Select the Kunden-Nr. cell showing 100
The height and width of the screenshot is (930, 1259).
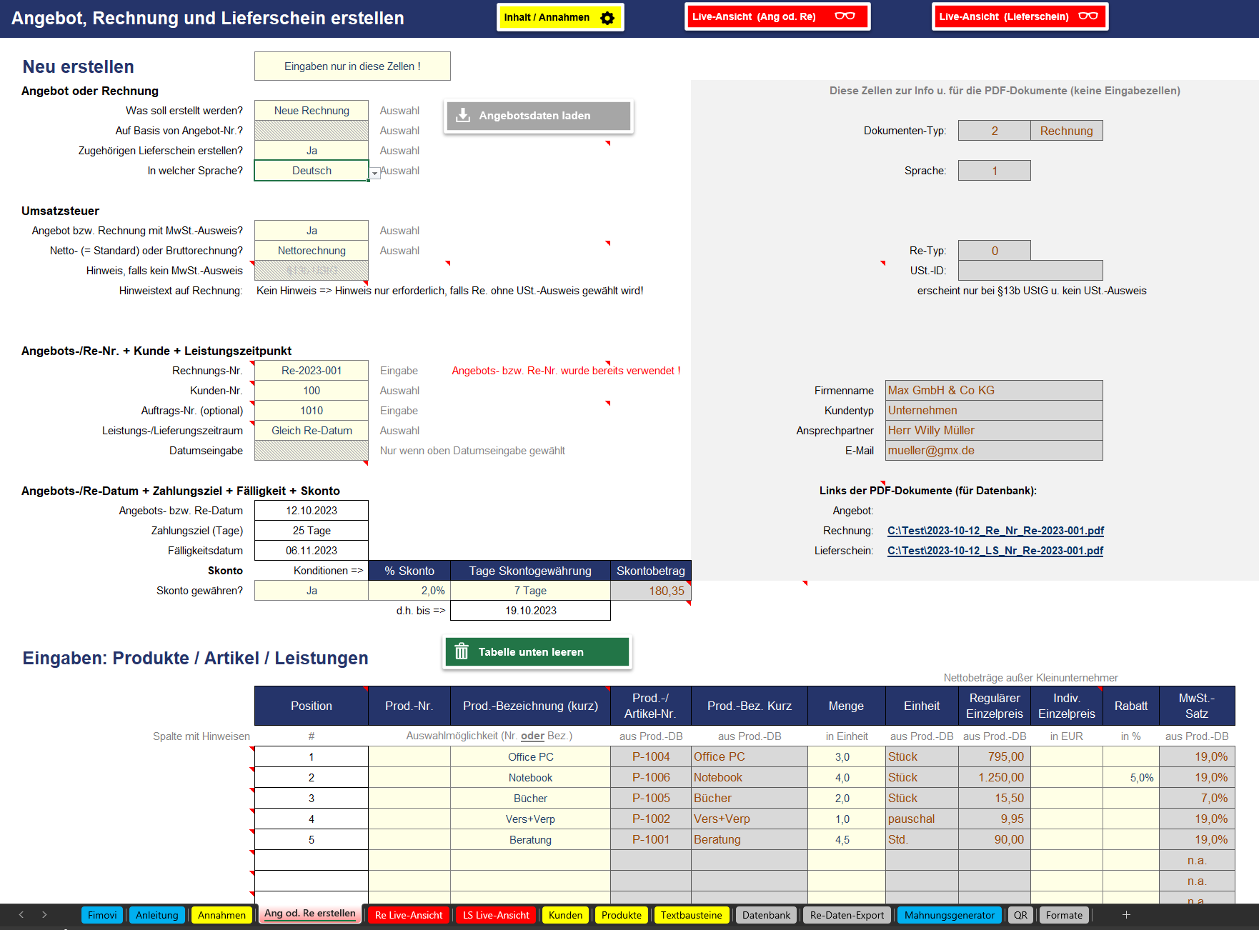point(312,391)
